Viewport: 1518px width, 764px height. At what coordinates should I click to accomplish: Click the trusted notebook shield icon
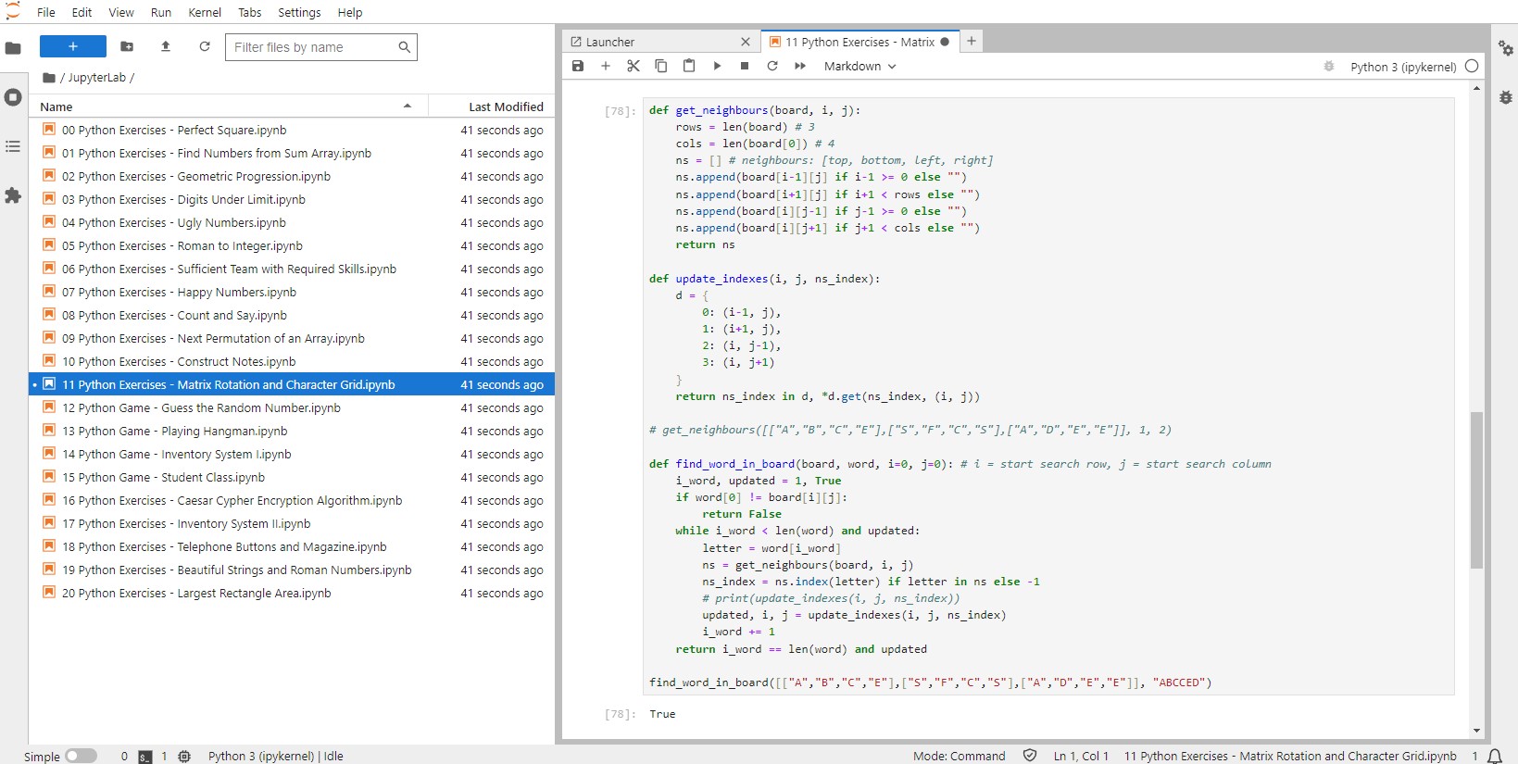(1029, 756)
